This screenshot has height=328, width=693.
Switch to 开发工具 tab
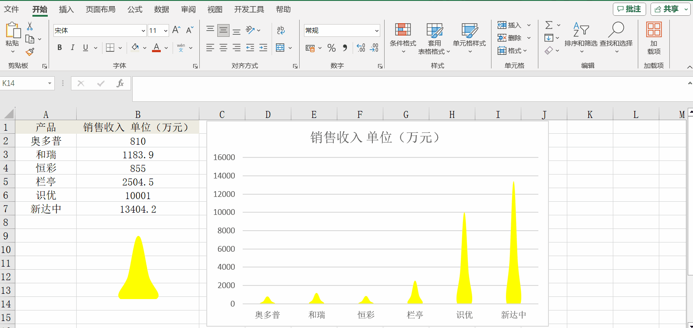(249, 9)
